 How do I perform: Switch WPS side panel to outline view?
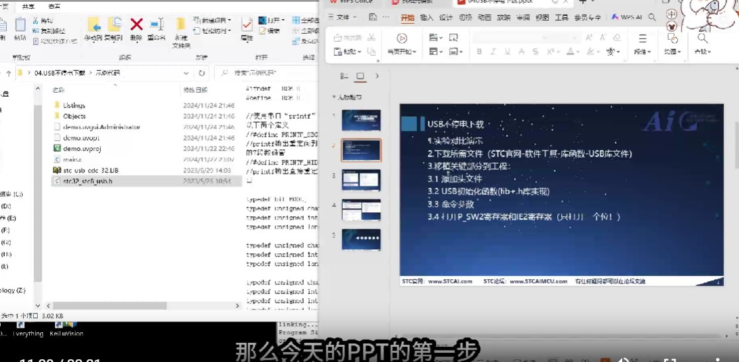click(344, 76)
